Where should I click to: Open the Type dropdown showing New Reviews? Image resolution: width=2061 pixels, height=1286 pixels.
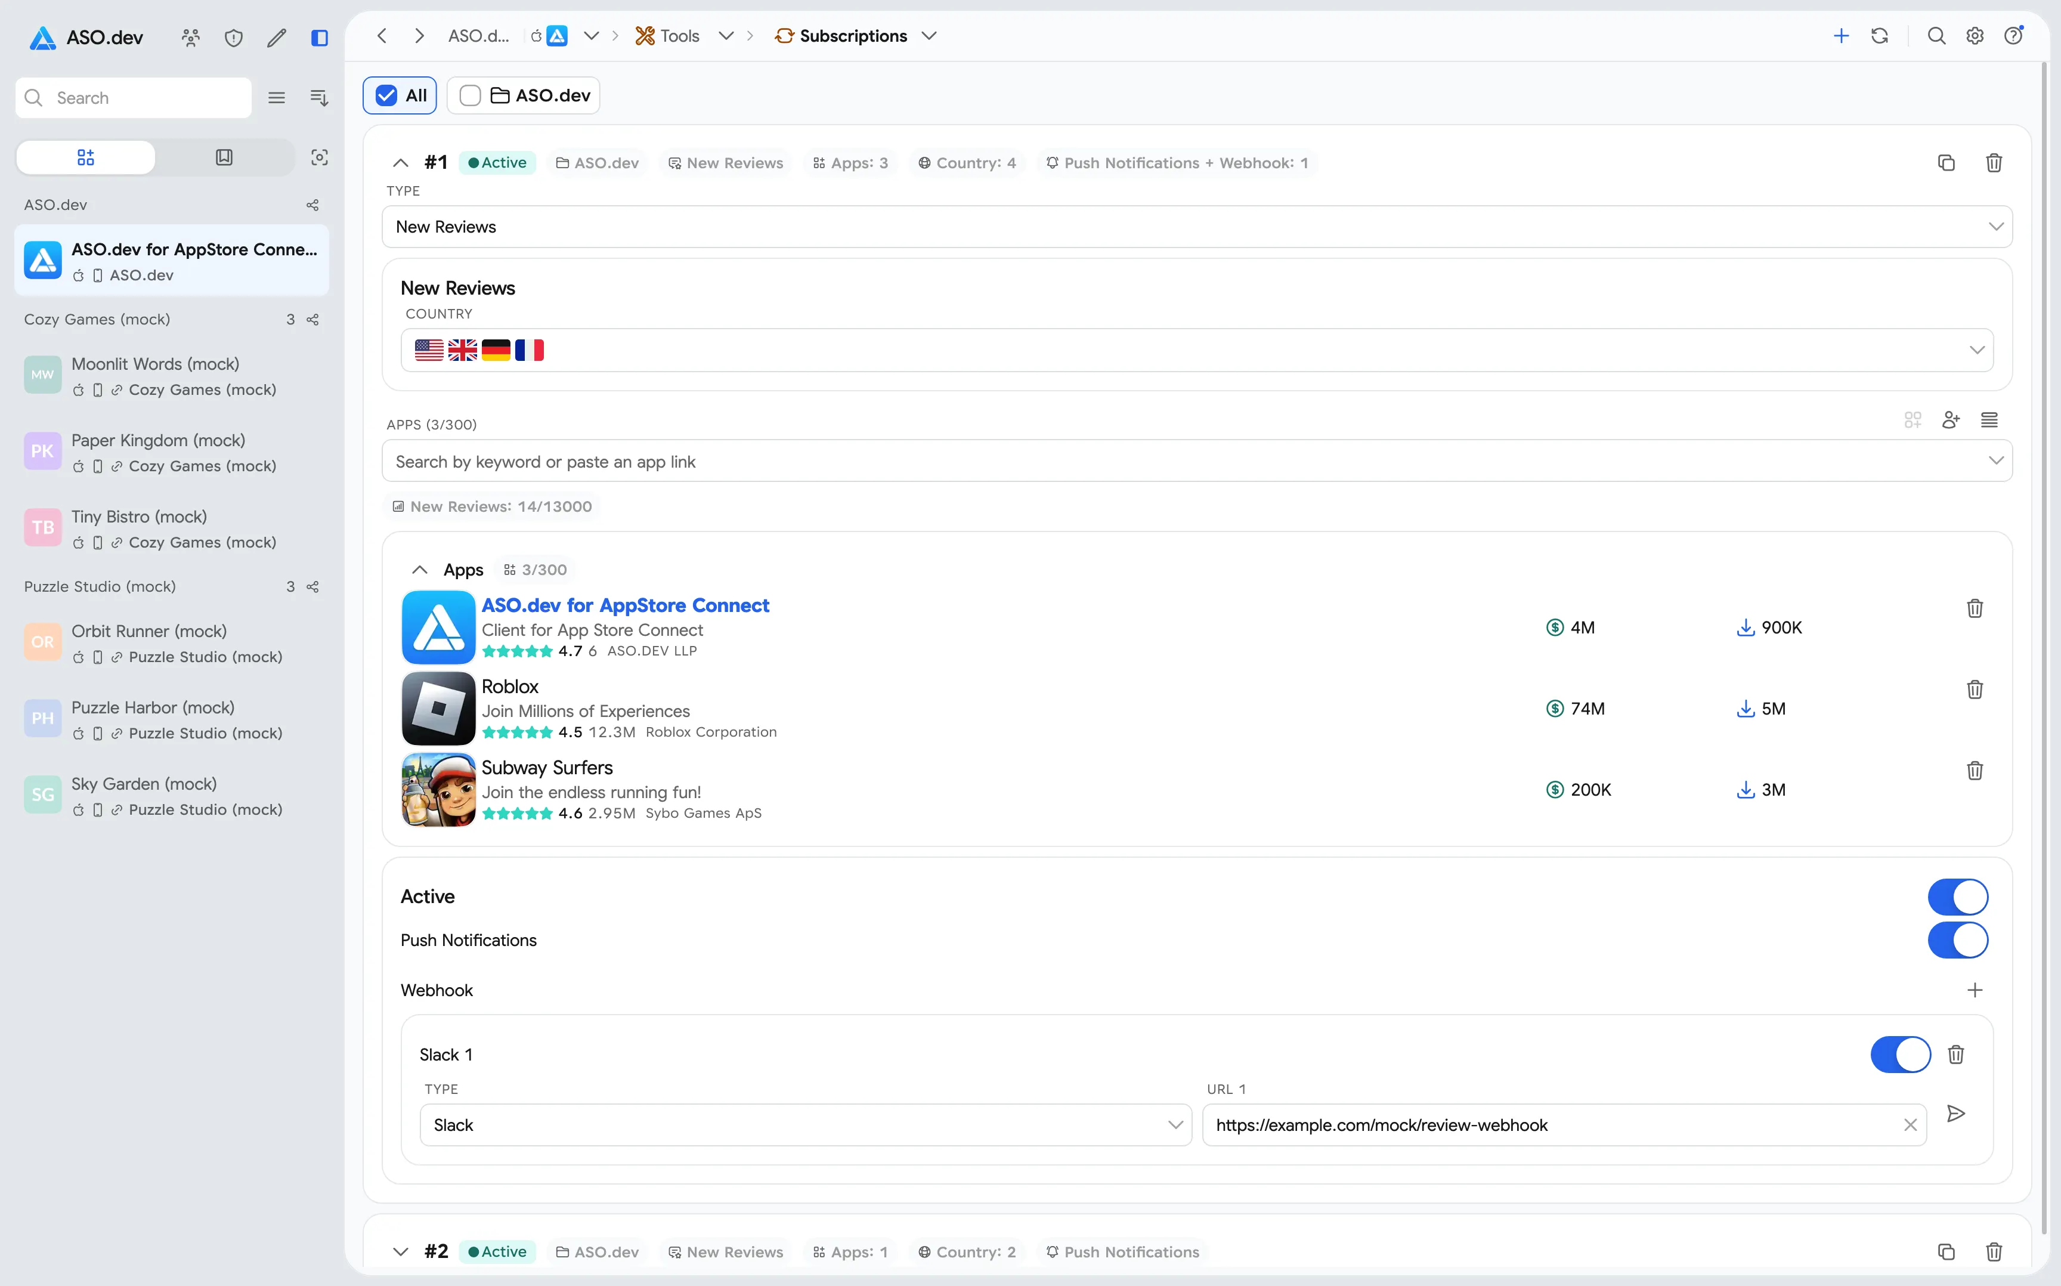coord(1196,227)
